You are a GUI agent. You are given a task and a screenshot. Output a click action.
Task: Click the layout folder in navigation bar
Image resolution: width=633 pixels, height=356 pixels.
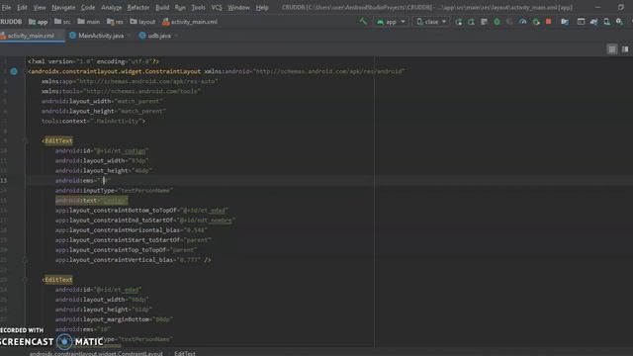[x=142, y=22]
